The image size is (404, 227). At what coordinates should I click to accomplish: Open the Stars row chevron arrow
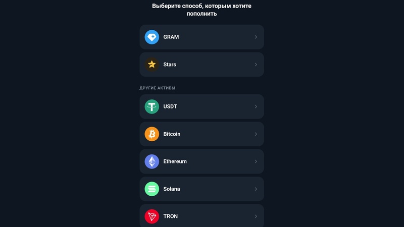tap(256, 65)
